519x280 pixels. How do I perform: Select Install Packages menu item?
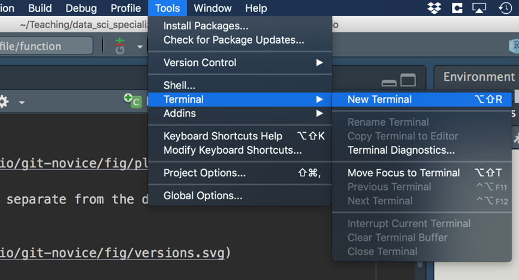(206, 26)
